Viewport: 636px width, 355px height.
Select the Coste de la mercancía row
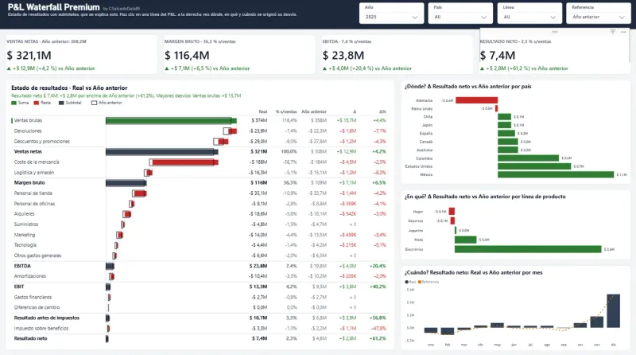pyautogui.click(x=199, y=162)
